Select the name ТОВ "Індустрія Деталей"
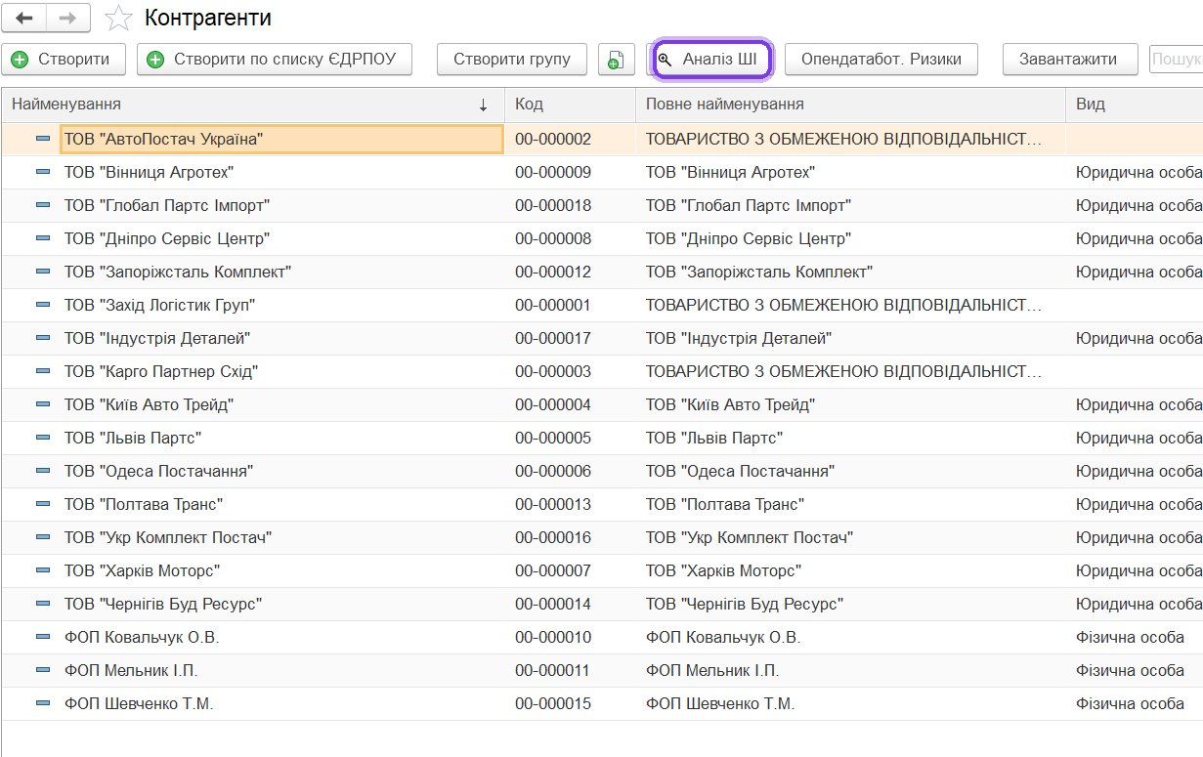The image size is (1203, 757). [x=157, y=339]
